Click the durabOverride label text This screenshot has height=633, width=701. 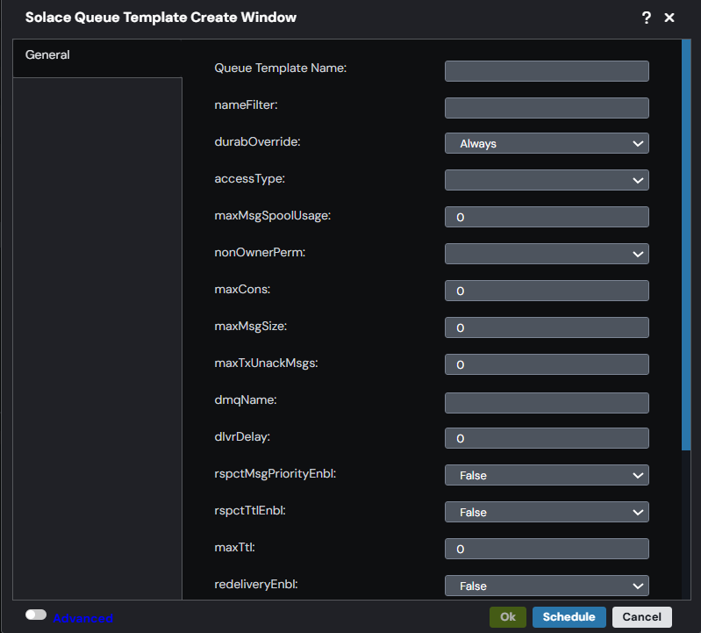click(x=257, y=142)
